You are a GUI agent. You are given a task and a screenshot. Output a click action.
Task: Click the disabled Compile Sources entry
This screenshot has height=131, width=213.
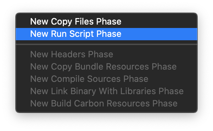pyautogui.click(x=106, y=79)
